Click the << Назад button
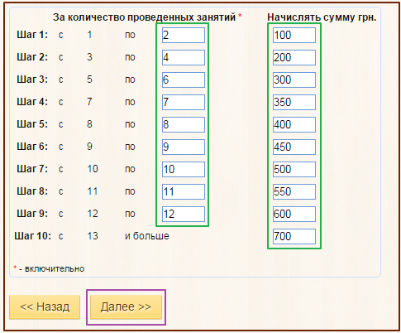 point(45,307)
